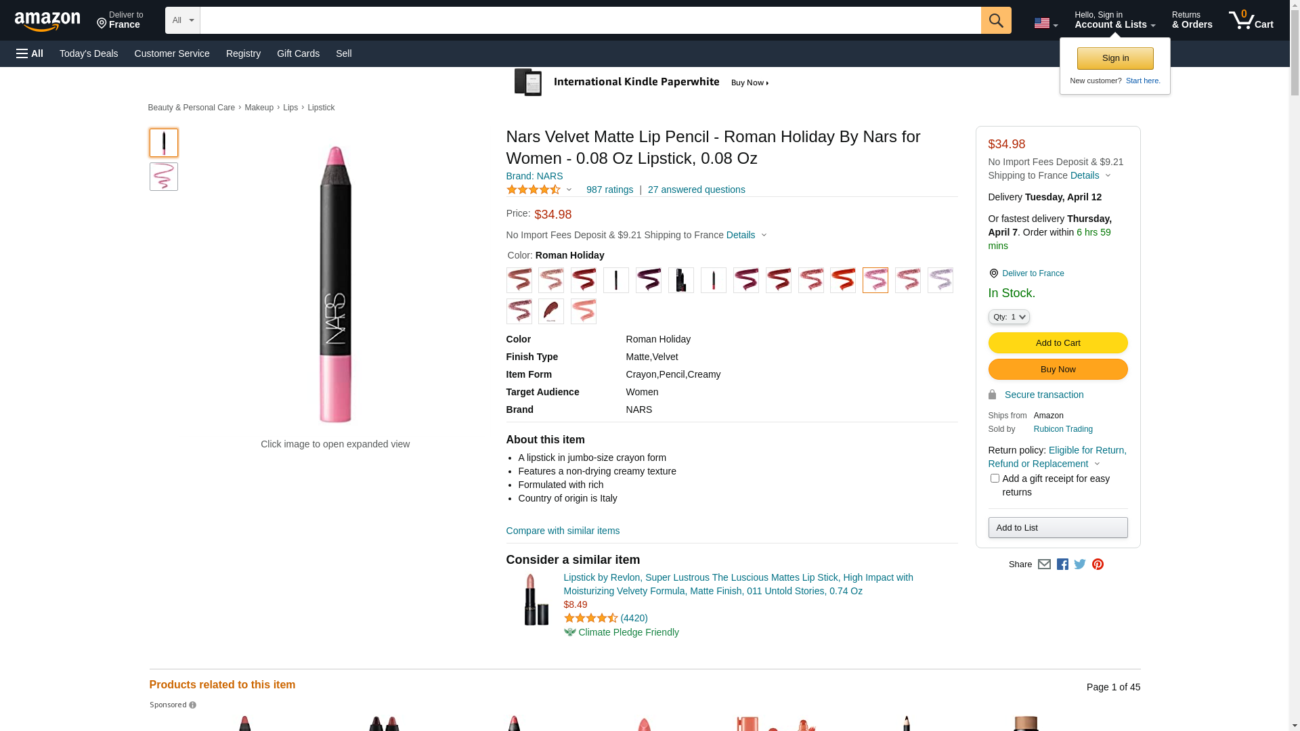Image resolution: width=1300 pixels, height=731 pixels.
Task: Open the All hamburger menu
Action: coord(30,53)
